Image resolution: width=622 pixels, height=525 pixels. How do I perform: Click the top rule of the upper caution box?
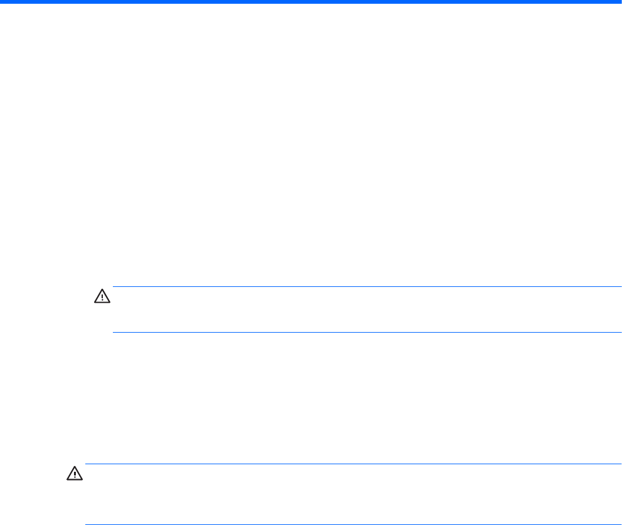(x=364, y=287)
